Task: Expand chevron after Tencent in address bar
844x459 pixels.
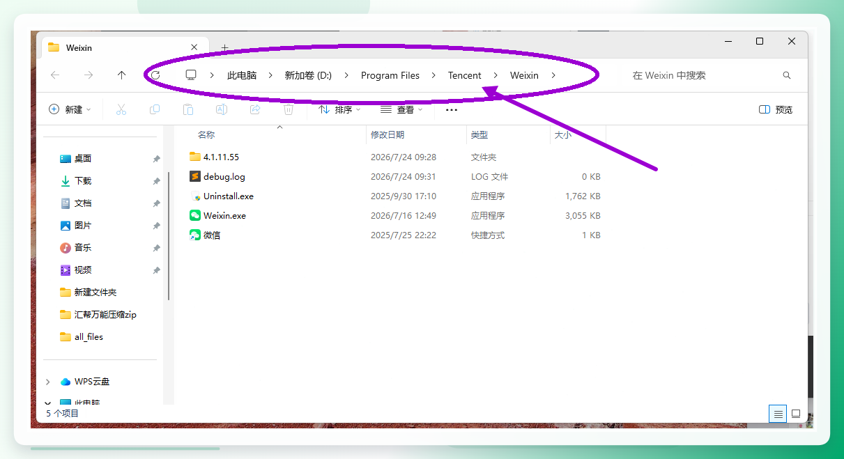Action: pyautogui.click(x=496, y=75)
